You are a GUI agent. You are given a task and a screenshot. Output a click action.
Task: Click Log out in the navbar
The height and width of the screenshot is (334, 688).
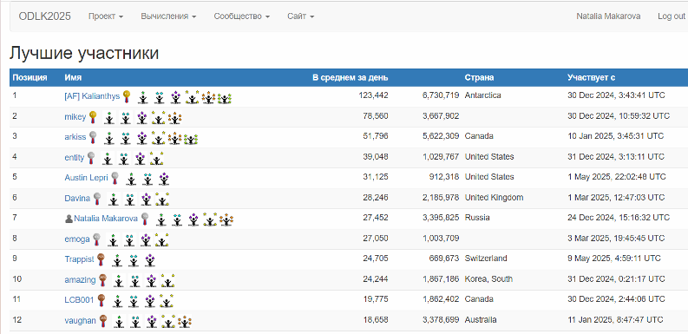pos(672,16)
